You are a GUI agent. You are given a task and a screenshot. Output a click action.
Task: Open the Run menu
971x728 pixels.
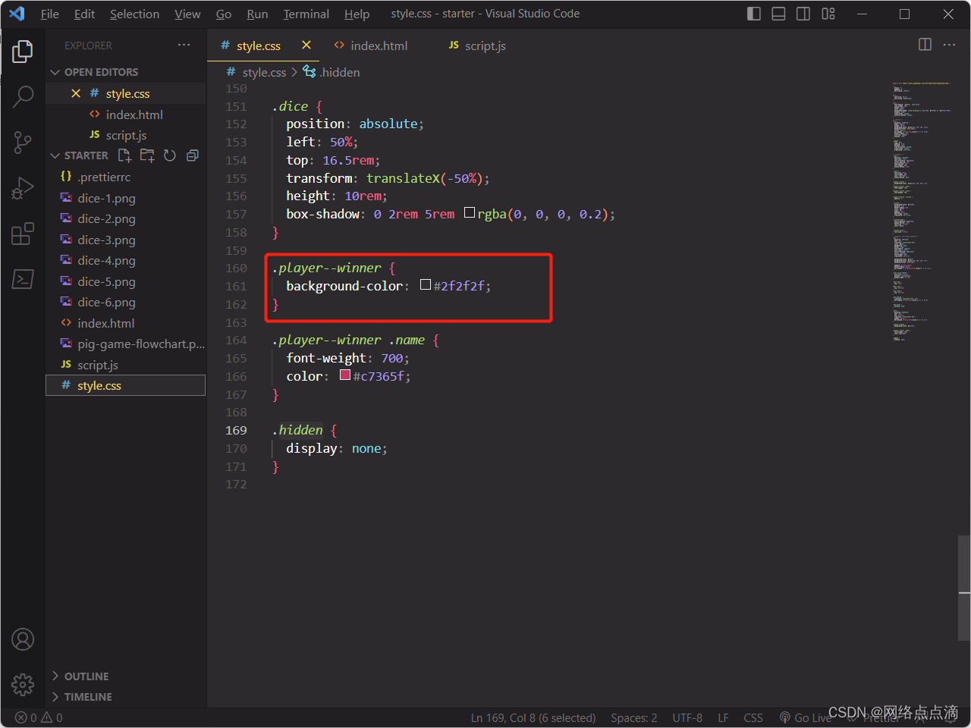pos(257,14)
